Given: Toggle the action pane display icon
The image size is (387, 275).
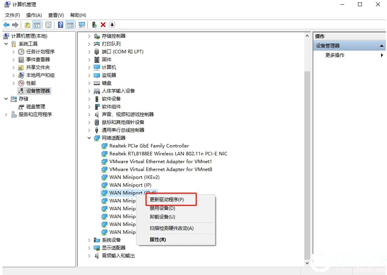Looking at the screenshot, I should (70, 24).
